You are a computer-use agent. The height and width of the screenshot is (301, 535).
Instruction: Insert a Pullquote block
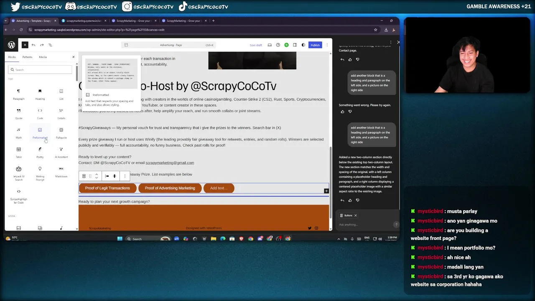61,133
